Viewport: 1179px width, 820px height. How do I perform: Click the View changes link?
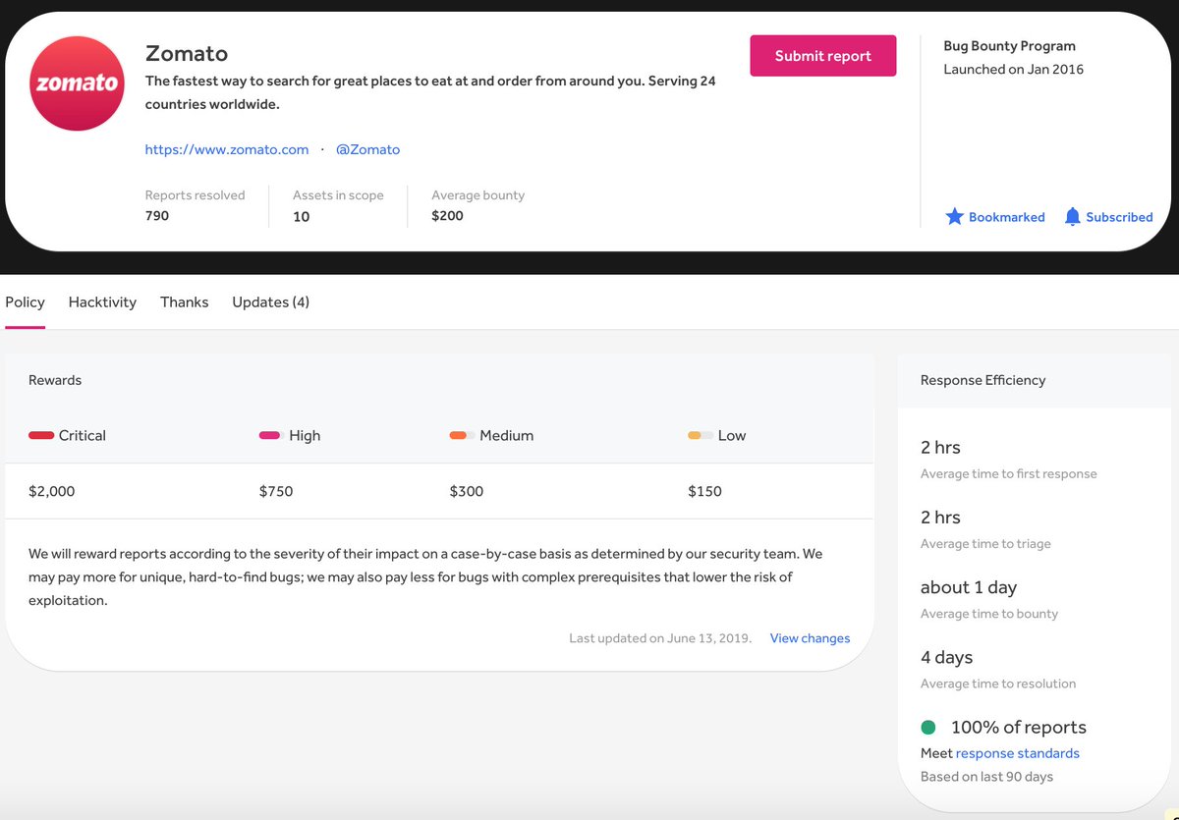coord(810,638)
